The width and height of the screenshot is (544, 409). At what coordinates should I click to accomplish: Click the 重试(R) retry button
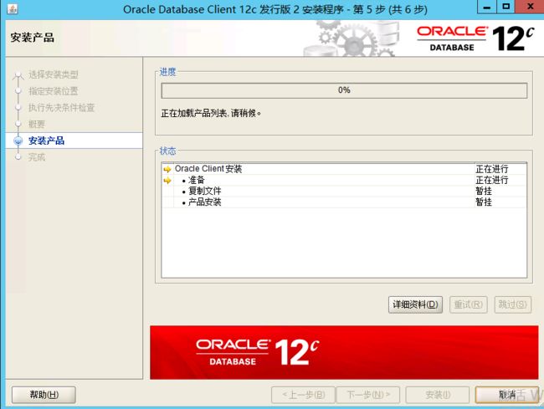pyautogui.click(x=469, y=304)
